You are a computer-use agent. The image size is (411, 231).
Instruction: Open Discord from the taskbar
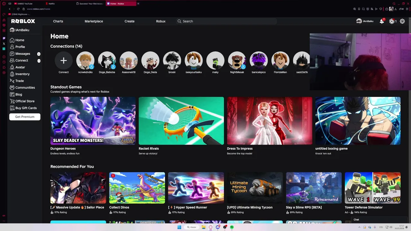tap(218, 227)
